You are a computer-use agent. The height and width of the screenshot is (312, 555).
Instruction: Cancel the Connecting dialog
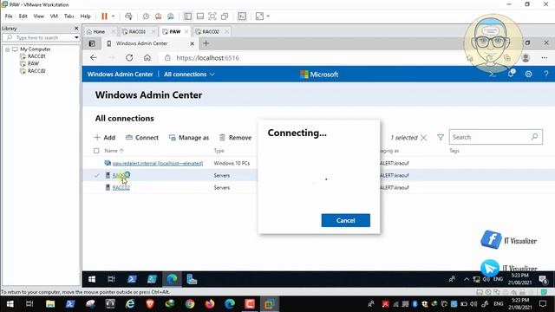345,220
